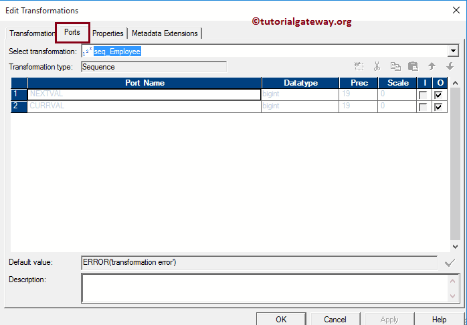Click the add new port icon
Viewport: 467px width, 325px height.
tap(359, 66)
